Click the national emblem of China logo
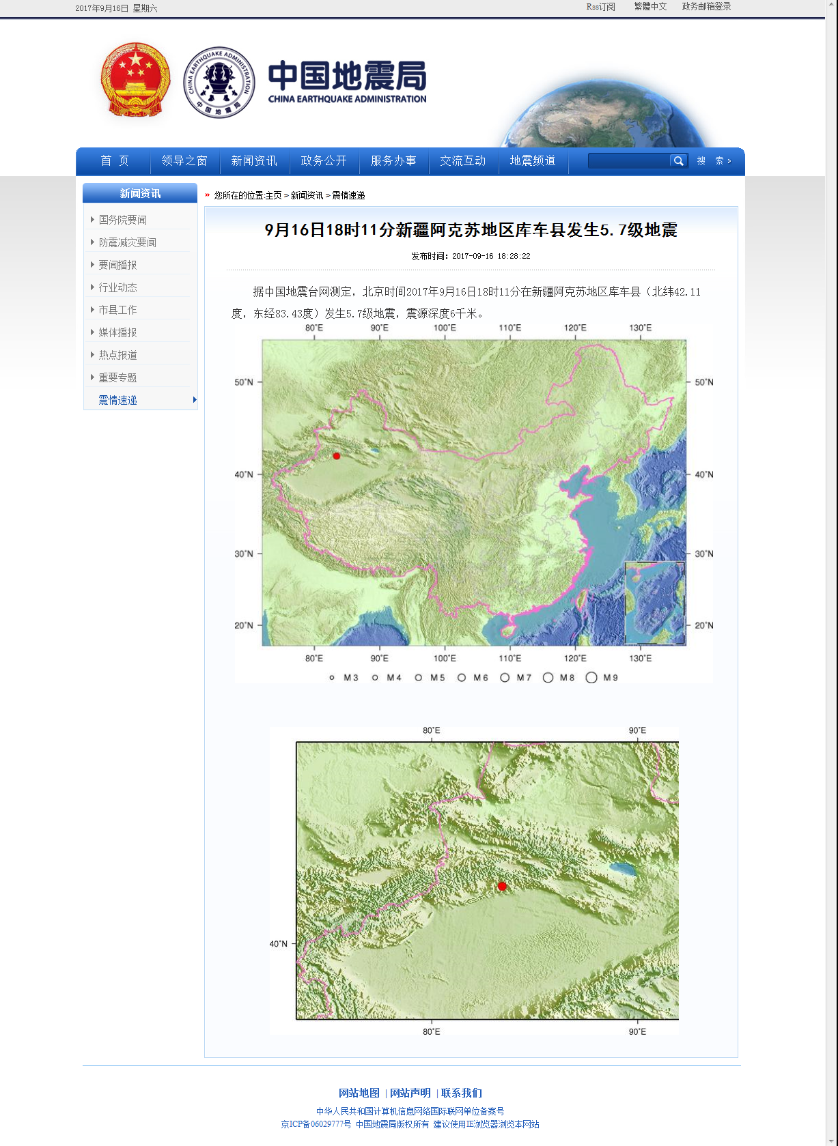Viewport: 838px width, 1146px height. [135, 81]
